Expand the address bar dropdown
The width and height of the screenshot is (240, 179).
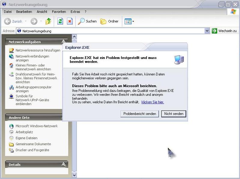click(x=207, y=31)
